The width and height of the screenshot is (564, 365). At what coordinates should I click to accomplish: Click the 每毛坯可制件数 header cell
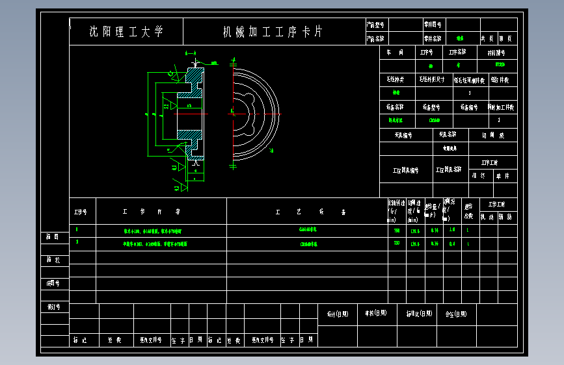point(470,80)
